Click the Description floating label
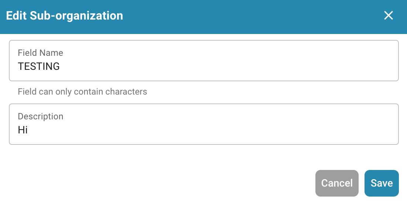Image resolution: width=407 pixels, height=201 pixels. click(x=41, y=116)
